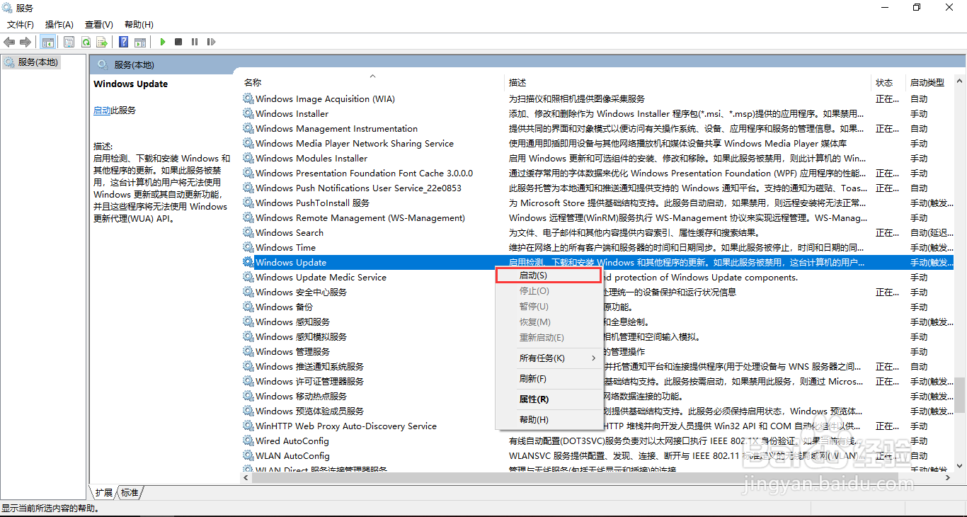Open the 操作(A) menu
The image size is (967, 517).
[x=59, y=24]
